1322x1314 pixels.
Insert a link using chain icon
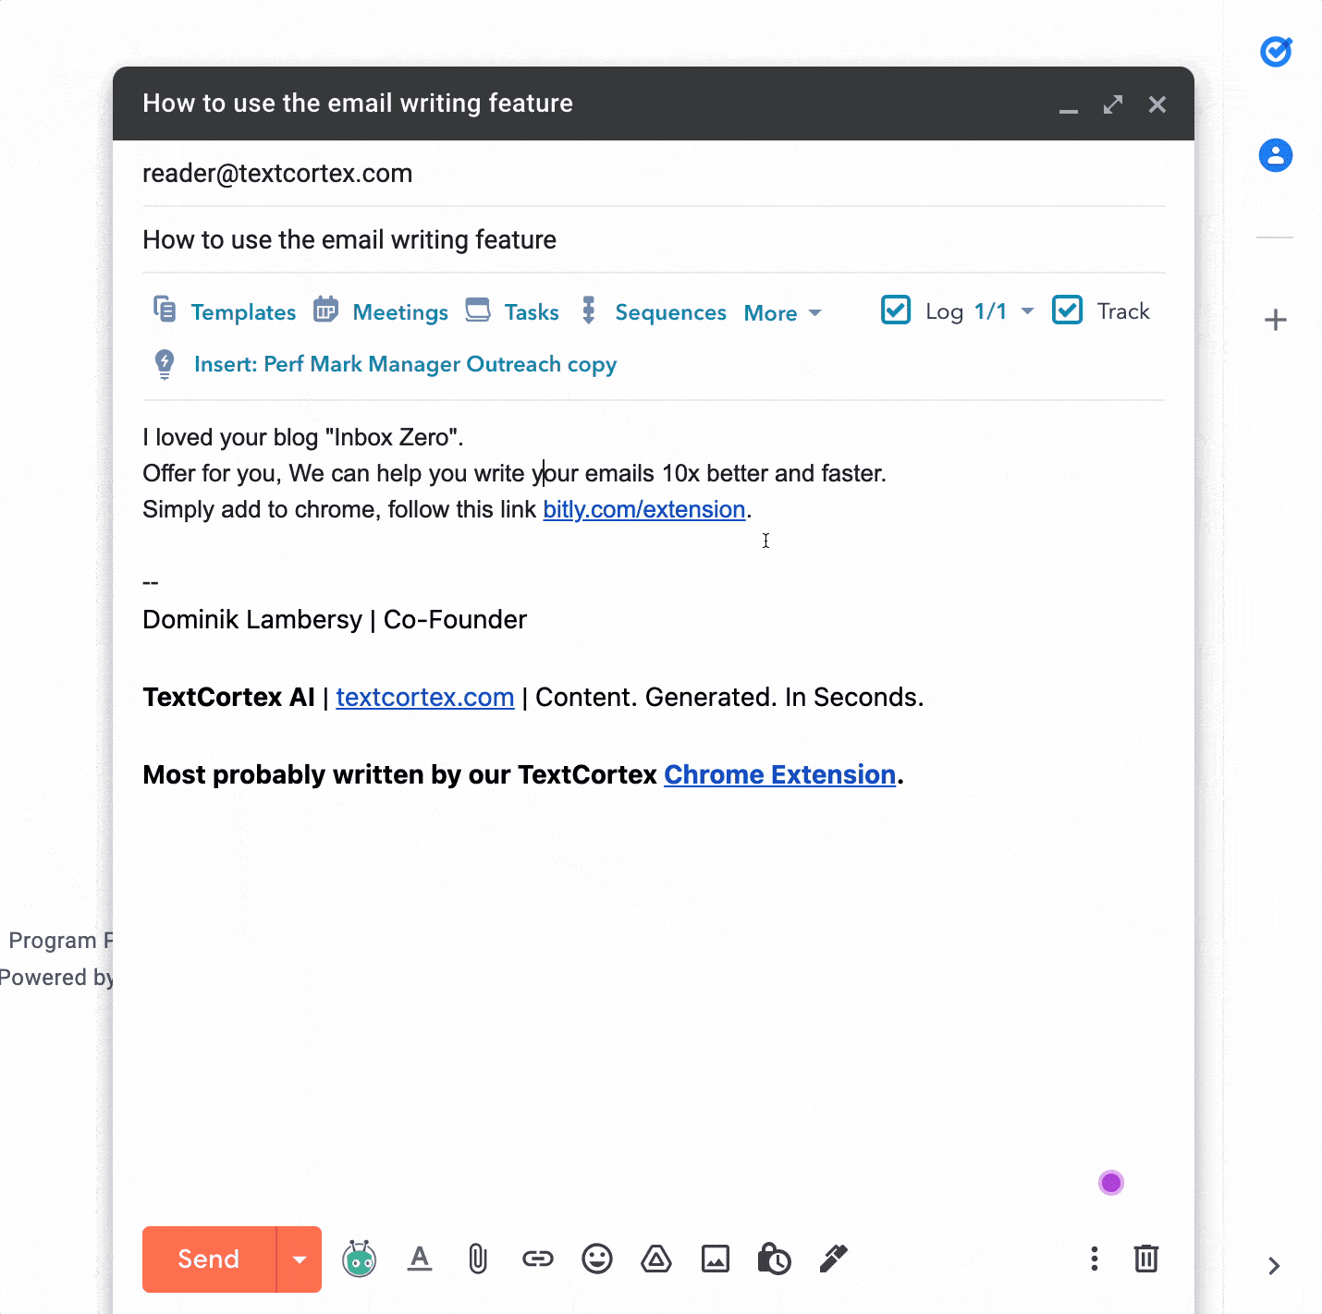(537, 1259)
